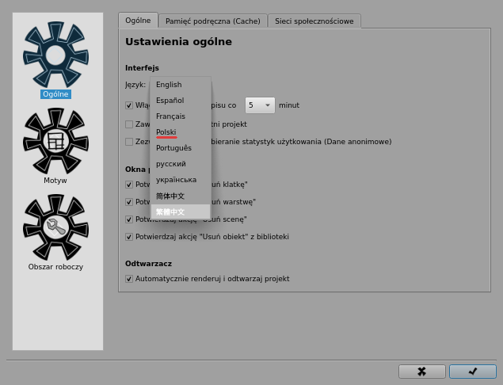This screenshot has width=503, height=385.
Task: Toggle the autosave checkbox beside 5 minut
Action: click(x=129, y=105)
